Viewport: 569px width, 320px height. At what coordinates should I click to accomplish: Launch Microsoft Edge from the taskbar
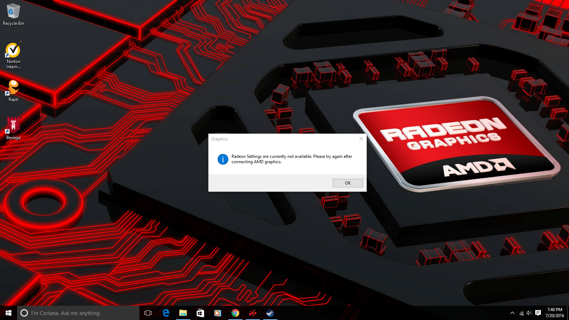coord(166,313)
